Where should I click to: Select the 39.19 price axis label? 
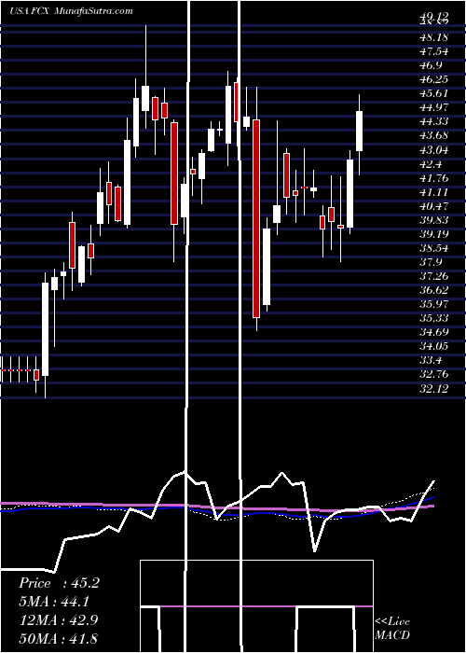pyautogui.click(x=434, y=234)
